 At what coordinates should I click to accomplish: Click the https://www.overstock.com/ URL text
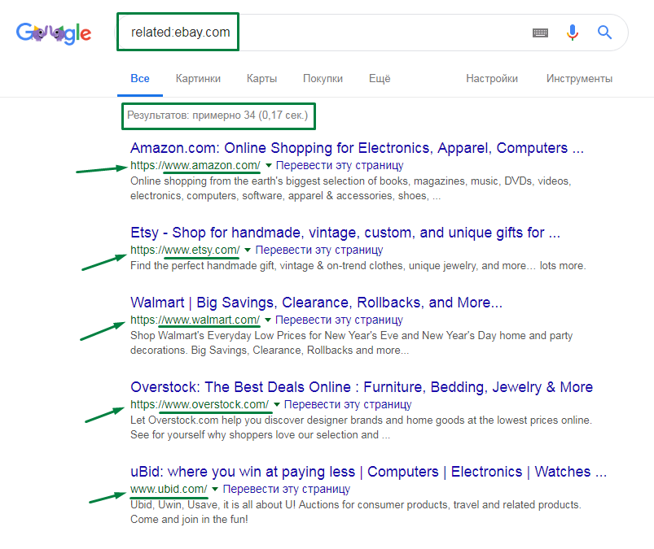click(200, 404)
